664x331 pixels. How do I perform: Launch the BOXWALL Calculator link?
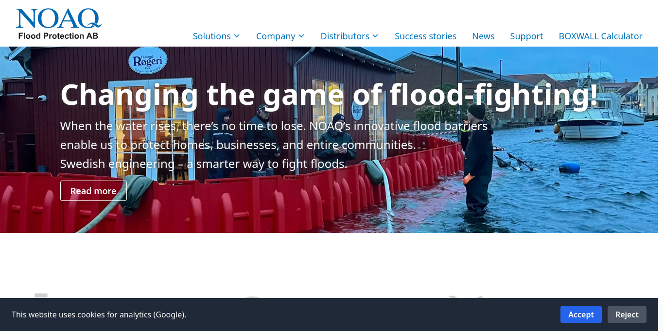point(600,36)
